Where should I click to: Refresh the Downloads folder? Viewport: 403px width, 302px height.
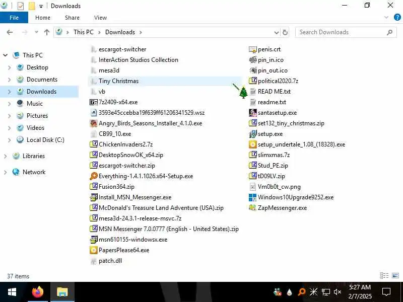point(285,32)
